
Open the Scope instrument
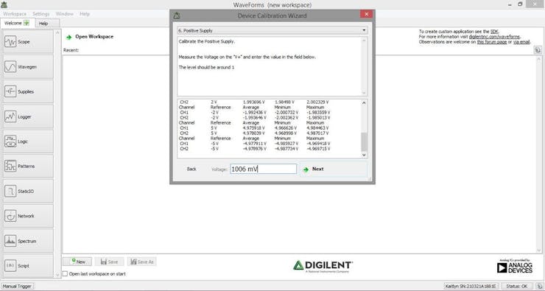click(28, 42)
